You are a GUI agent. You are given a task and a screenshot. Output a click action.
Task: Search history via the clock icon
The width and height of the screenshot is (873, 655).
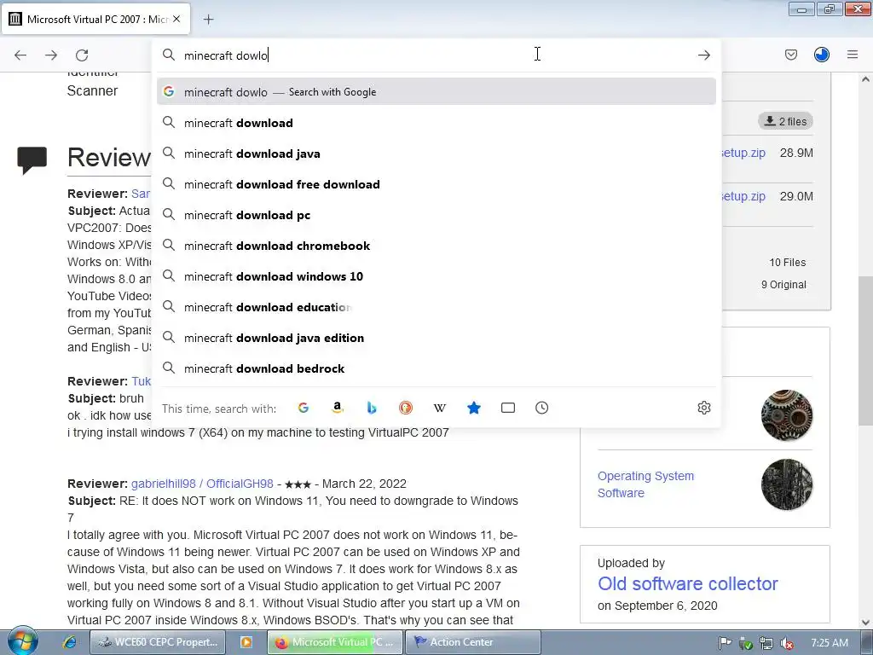(x=541, y=409)
